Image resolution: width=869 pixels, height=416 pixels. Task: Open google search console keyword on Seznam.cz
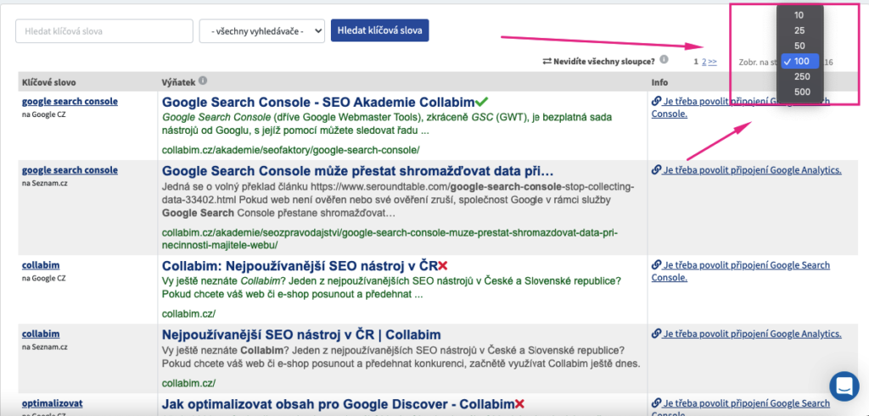click(x=70, y=169)
